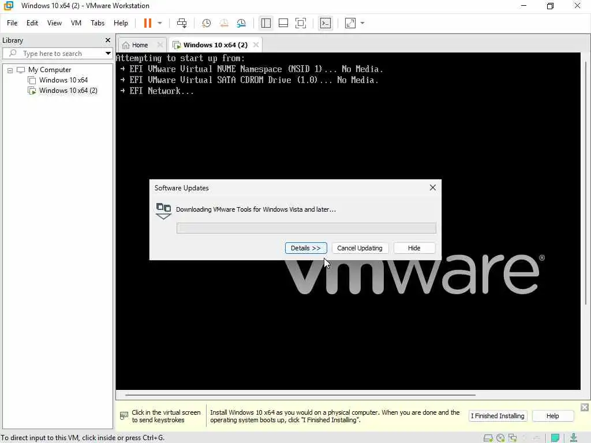Click the green message log icon
This screenshot has width=591, height=443.
tap(555, 438)
